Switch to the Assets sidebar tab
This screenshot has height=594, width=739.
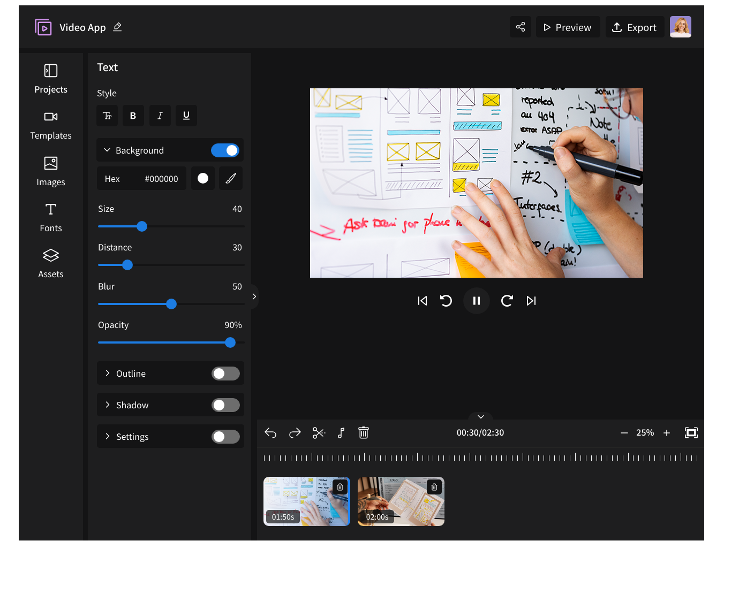click(x=51, y=263)
